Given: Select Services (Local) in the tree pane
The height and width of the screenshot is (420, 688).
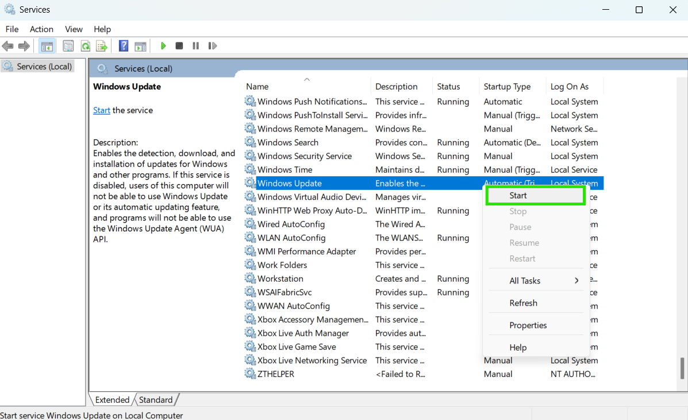Looking at the screenshot, I should [x=38, y=66].
